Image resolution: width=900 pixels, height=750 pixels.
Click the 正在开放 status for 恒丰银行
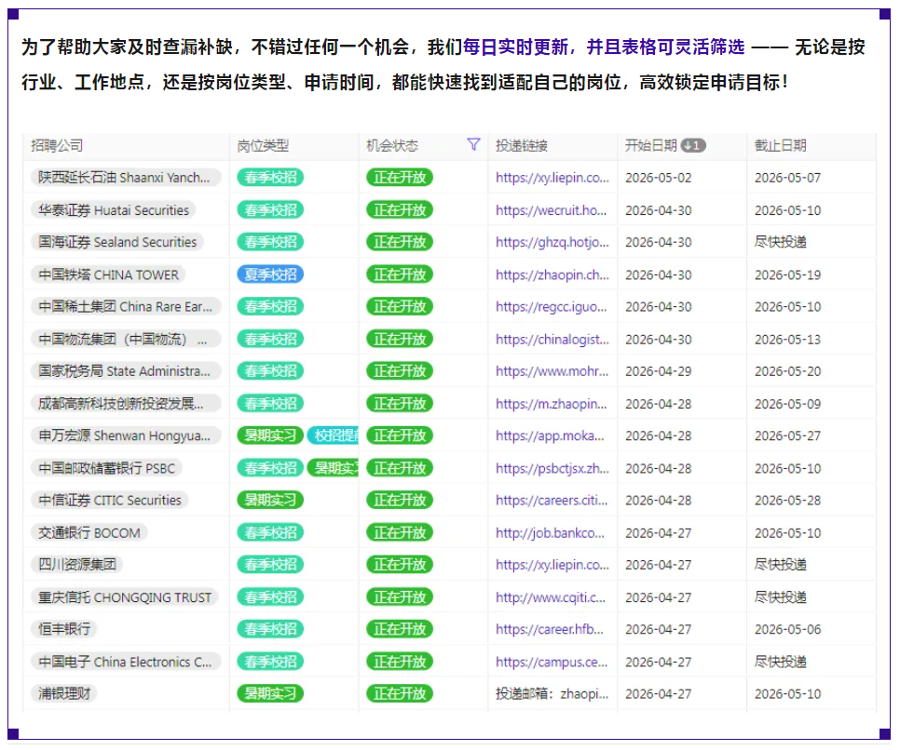click(400, 629)
